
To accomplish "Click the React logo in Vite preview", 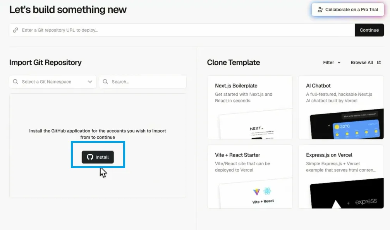I will (267, 191).
